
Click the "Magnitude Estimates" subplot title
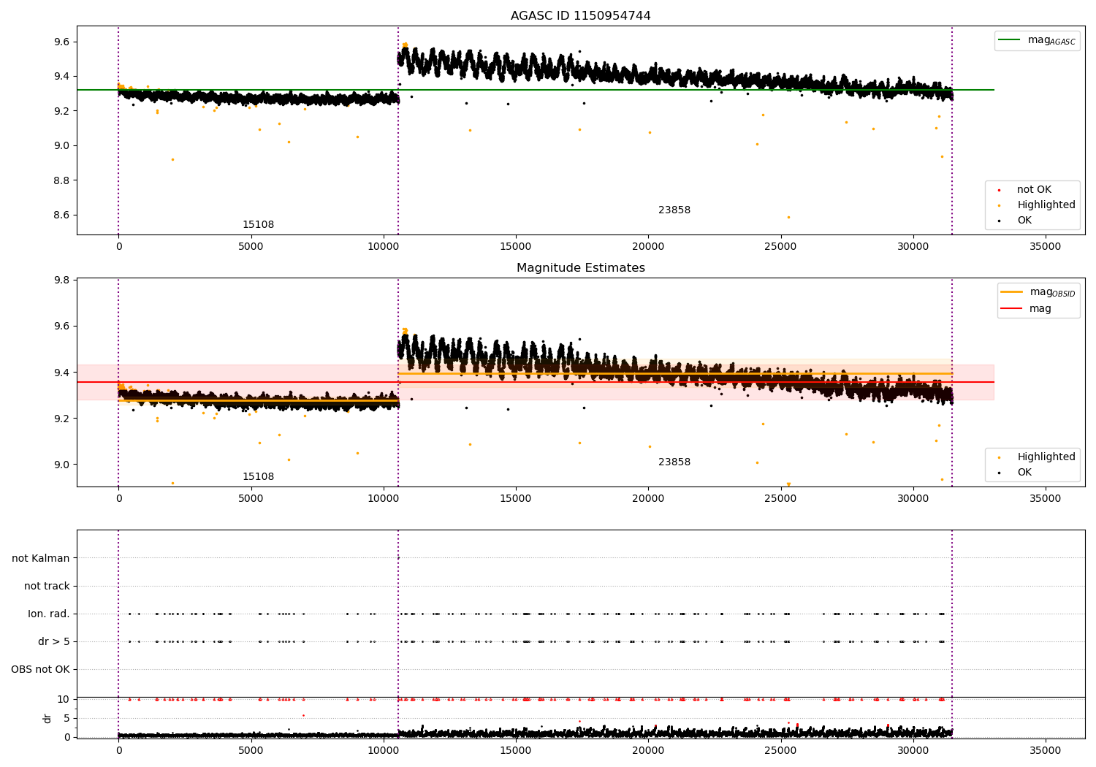[x=580, y=268]
